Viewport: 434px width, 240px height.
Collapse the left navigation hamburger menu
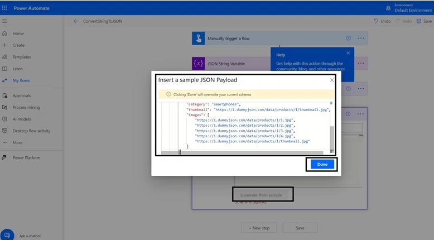(4, 21)
